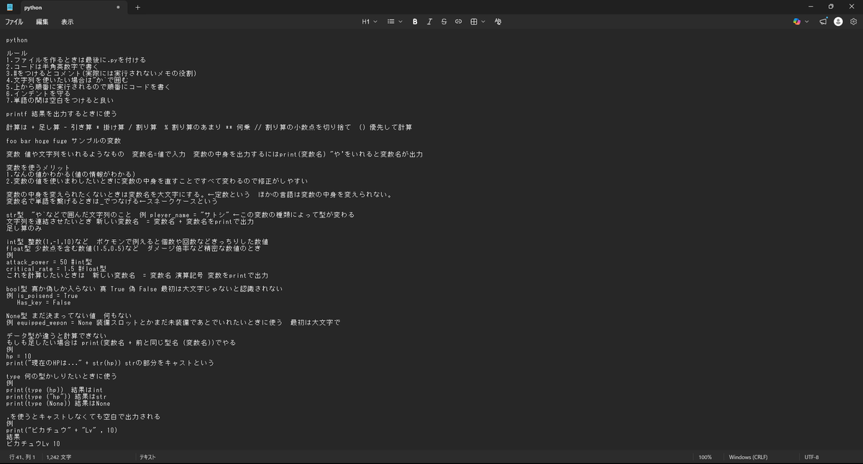Expand the table options dropdown arrow

(483, 22)
